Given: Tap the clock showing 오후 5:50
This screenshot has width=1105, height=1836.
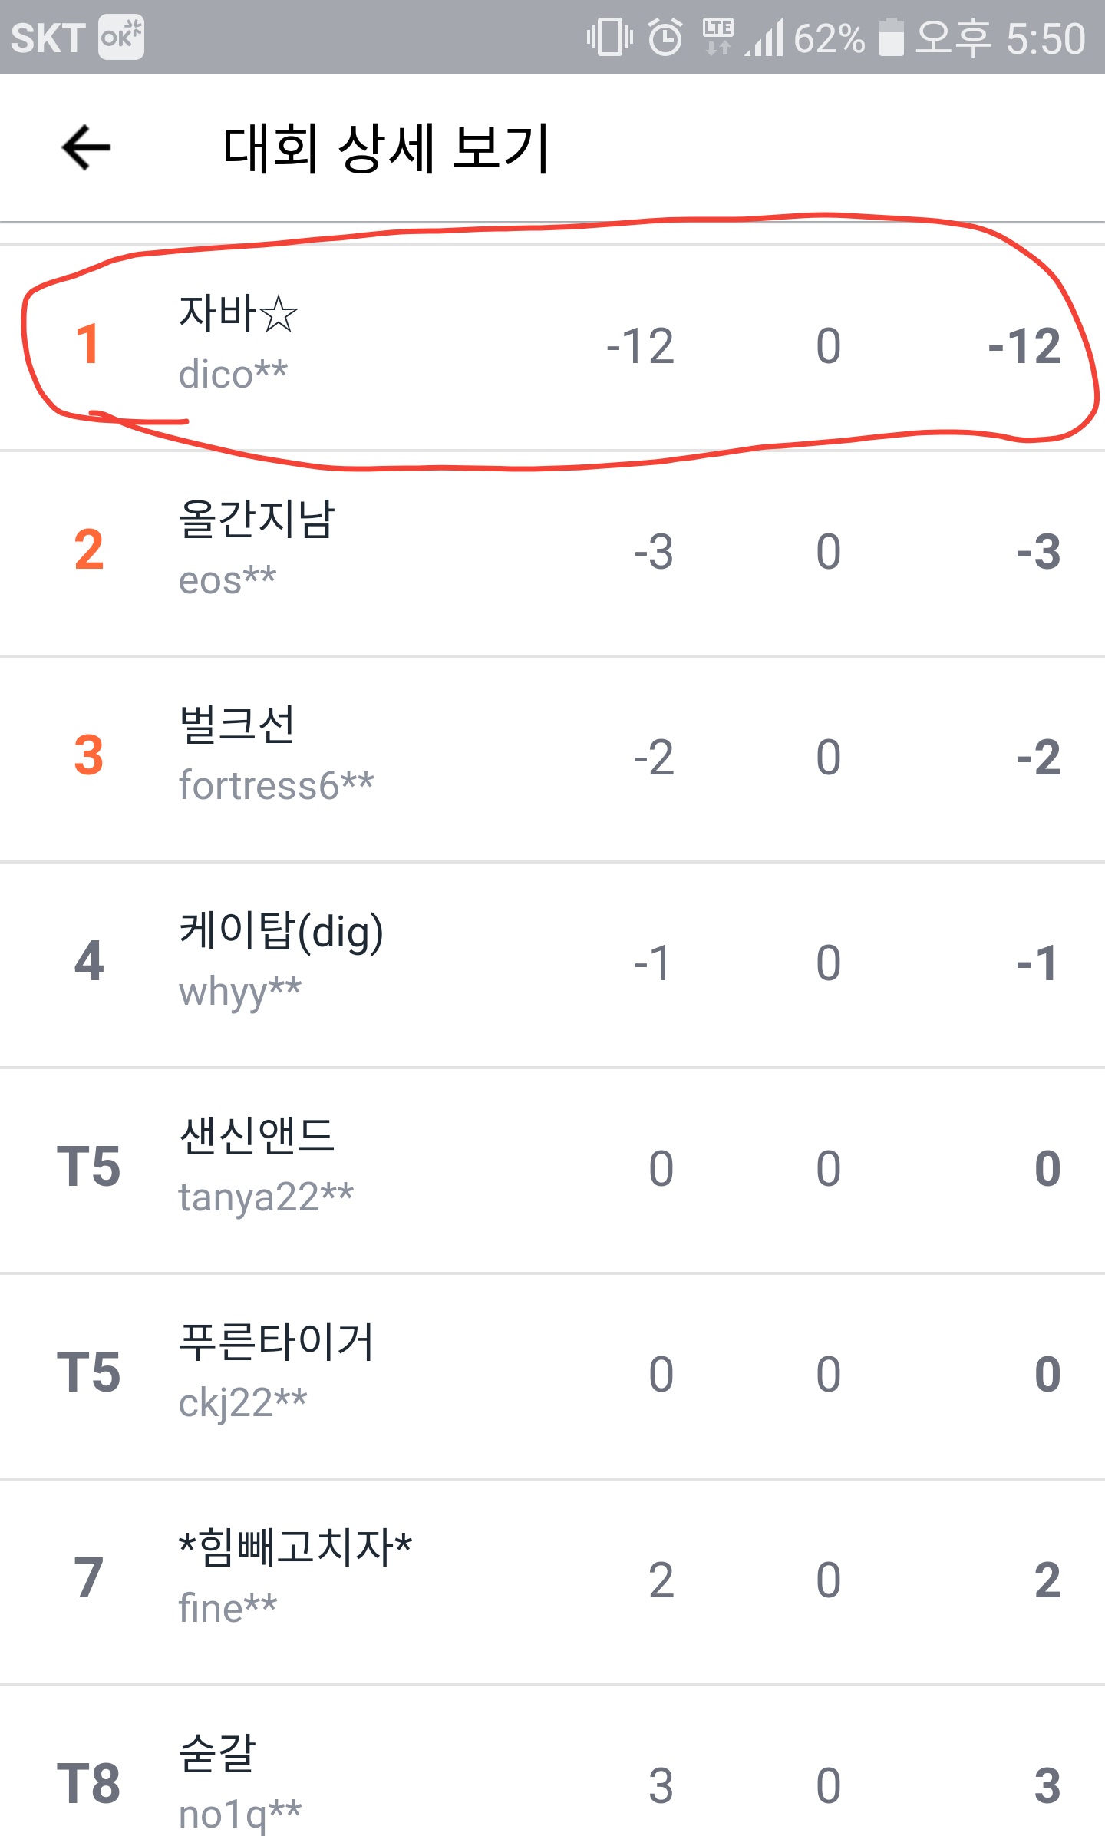Looking at the screenshot, I should pyautogui.click(x=1001, y=38).
